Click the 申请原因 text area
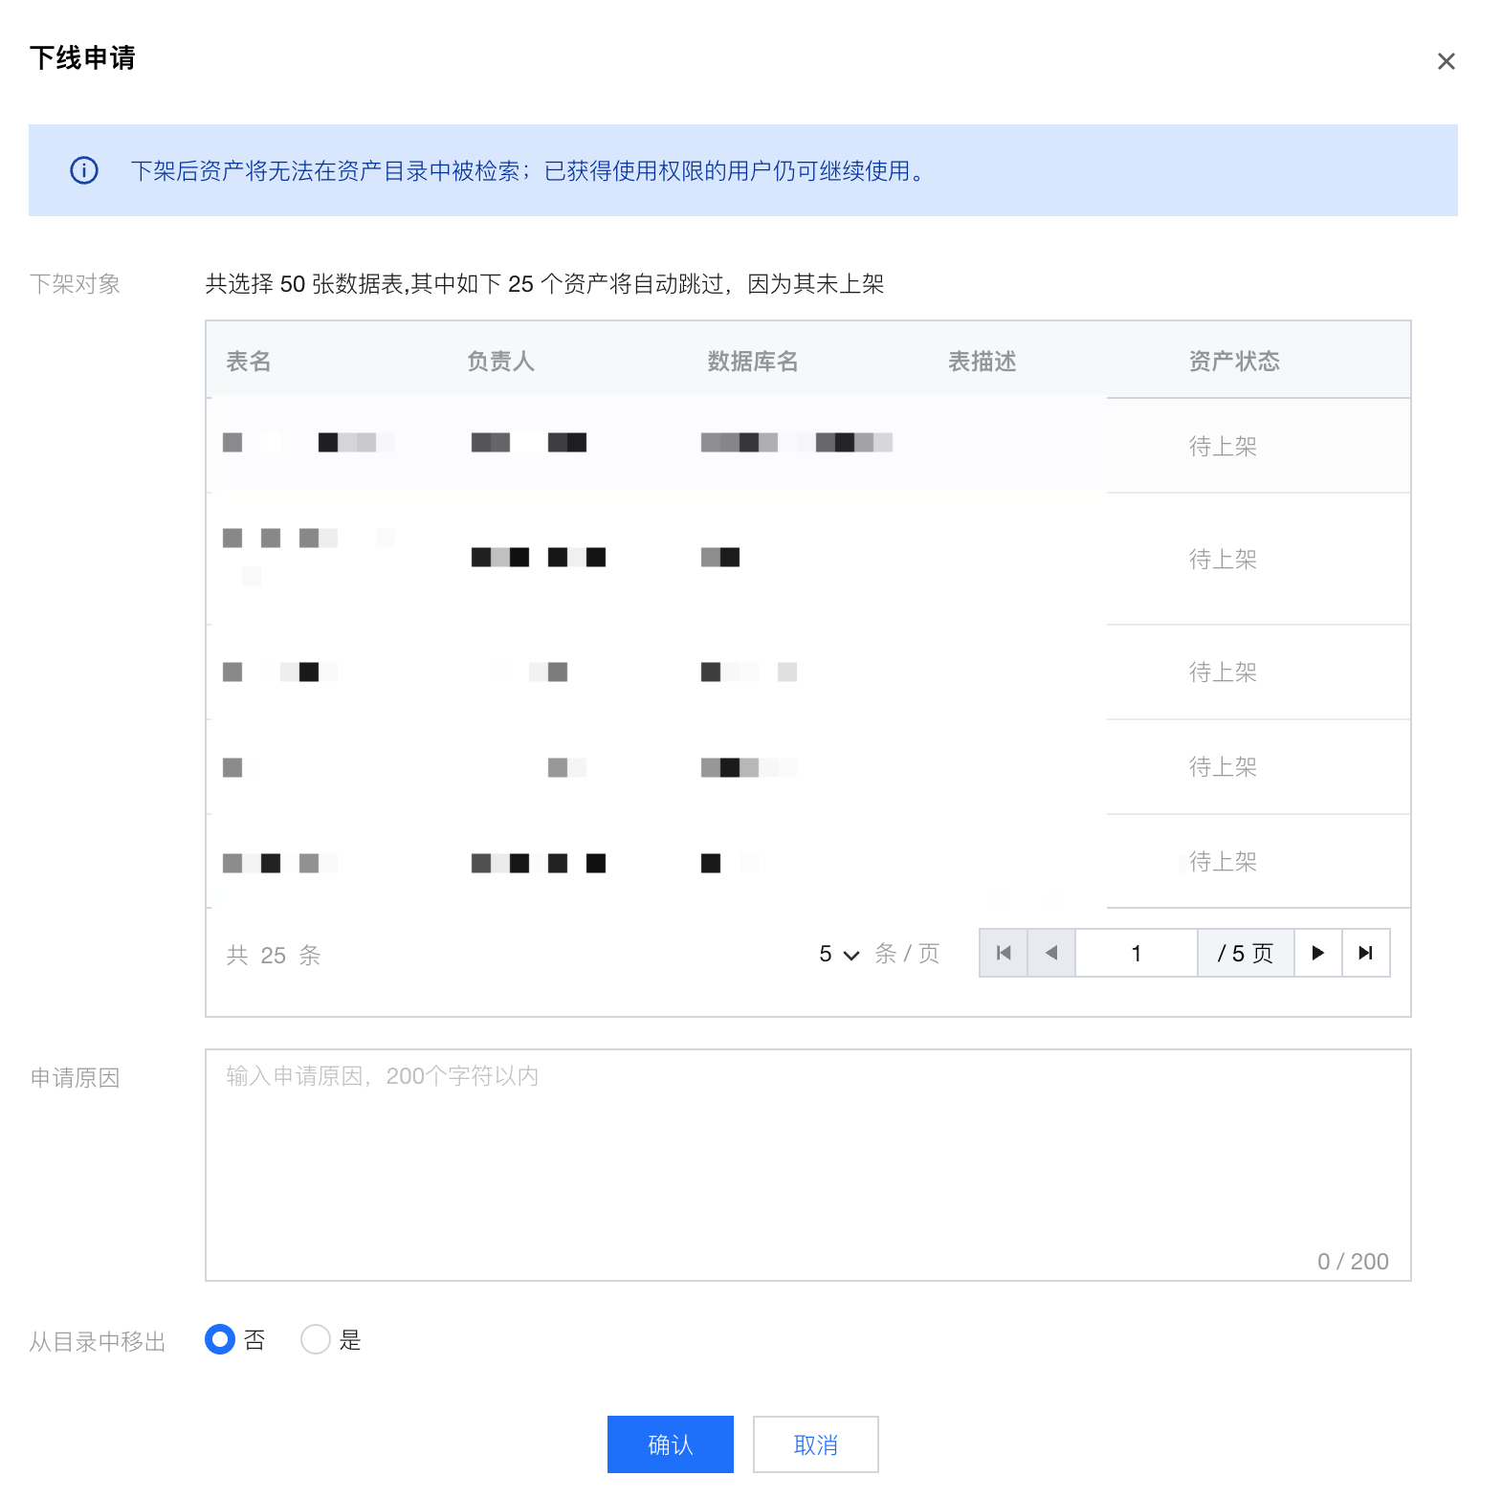This screenshot has height=1498, width=1502. pyautogui.click(x=807, y=1164)
